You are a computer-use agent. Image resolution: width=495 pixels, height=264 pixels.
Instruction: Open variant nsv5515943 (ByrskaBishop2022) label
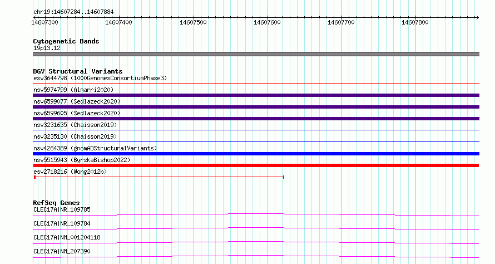(x=82, y=160)
